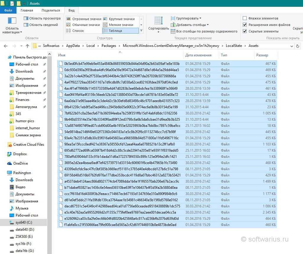The image size is (303, 254).
Task: Toggle hidden items (Скрытые элементы) checkbox
Action: pyautogui.click(x=245, y=31)
